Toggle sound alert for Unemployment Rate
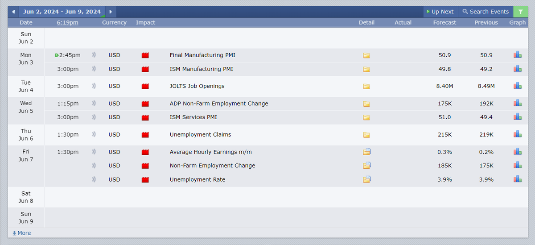 click(94, 179)
